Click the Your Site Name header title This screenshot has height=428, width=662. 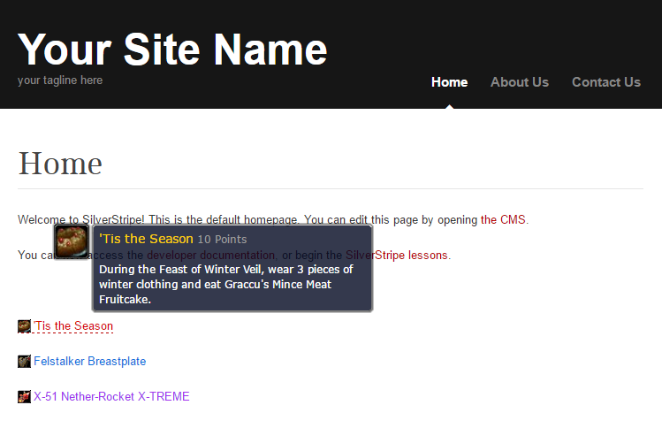(x=172, y=50)
